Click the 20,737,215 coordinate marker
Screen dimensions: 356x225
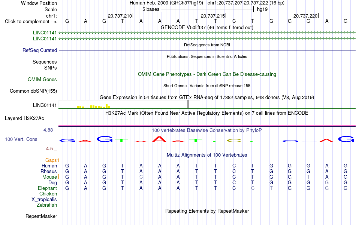pyautogui.click(x=213, y=16)
